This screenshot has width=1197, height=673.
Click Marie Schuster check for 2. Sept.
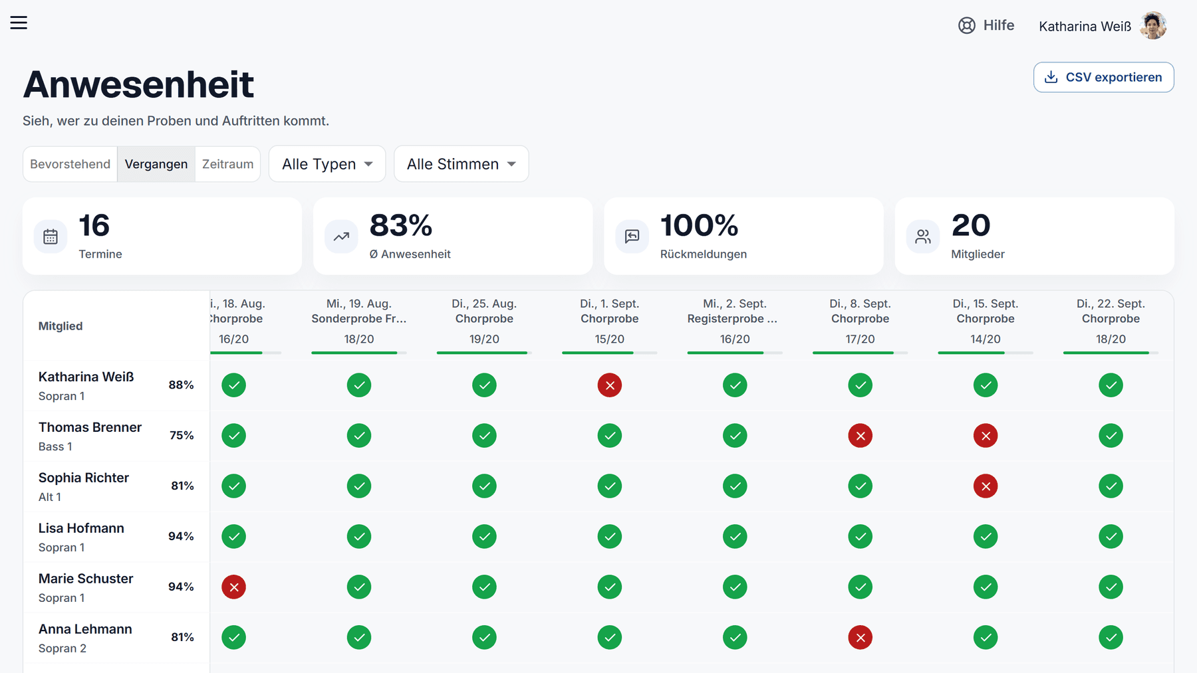coord(735,587)
